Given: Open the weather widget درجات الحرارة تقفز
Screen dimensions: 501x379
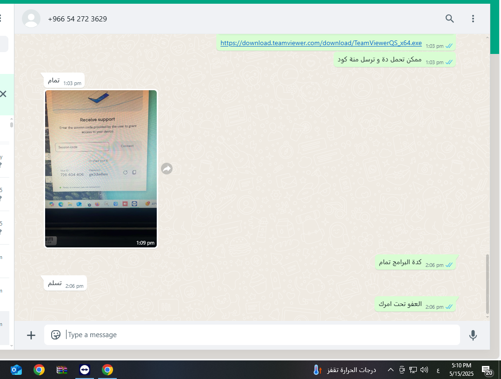Looking at the screenshot, I should coord(345,370).
